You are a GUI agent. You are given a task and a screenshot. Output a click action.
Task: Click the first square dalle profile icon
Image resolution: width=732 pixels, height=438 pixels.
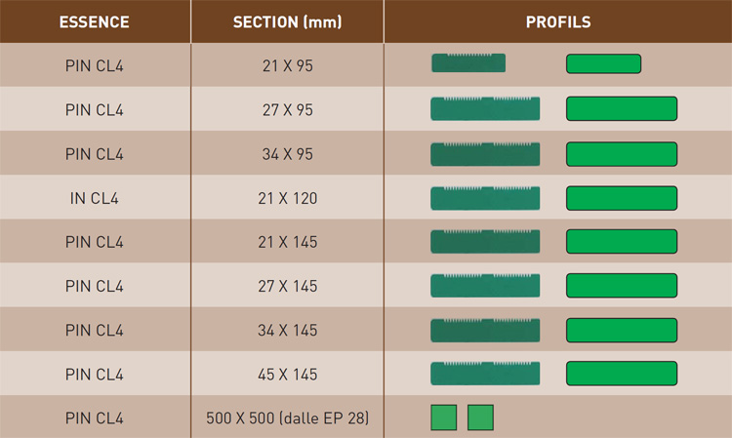(x=443, y=418)
